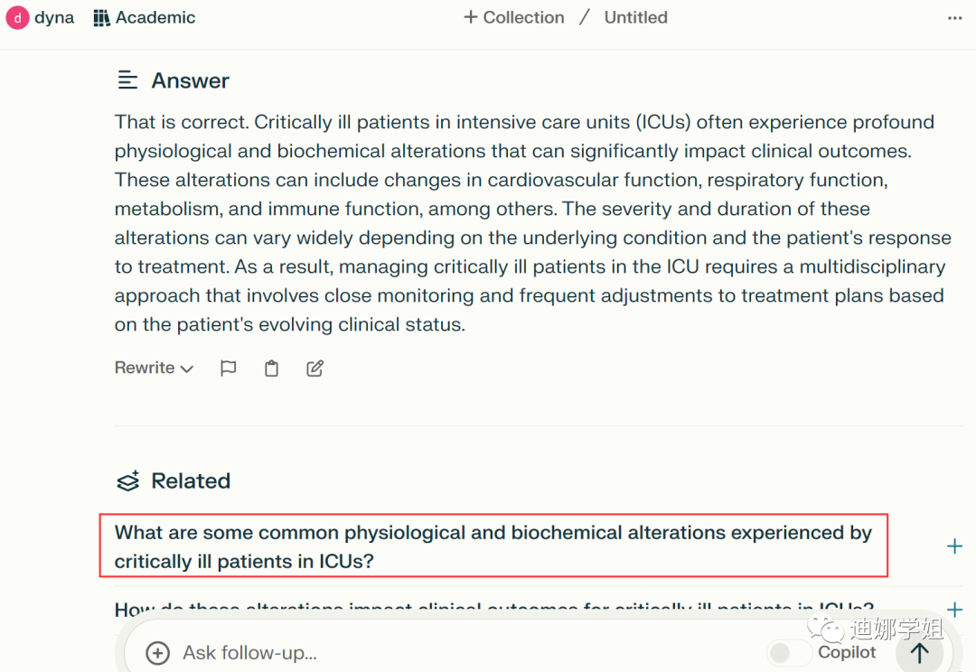The image size is (976, 672).
Task: Select the Untitled thread title
Action: pos(635,18)
